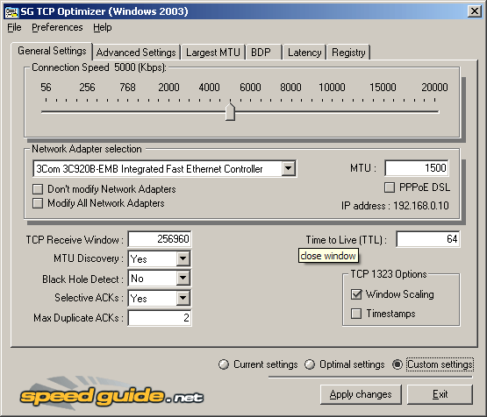The image size is (487, 417).
Task: Select the Current settings radio button
Action: pyautogui.click(x=224, y=364)
